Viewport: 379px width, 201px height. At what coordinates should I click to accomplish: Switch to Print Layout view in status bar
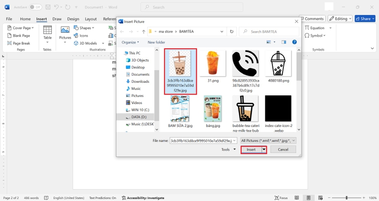308,198
